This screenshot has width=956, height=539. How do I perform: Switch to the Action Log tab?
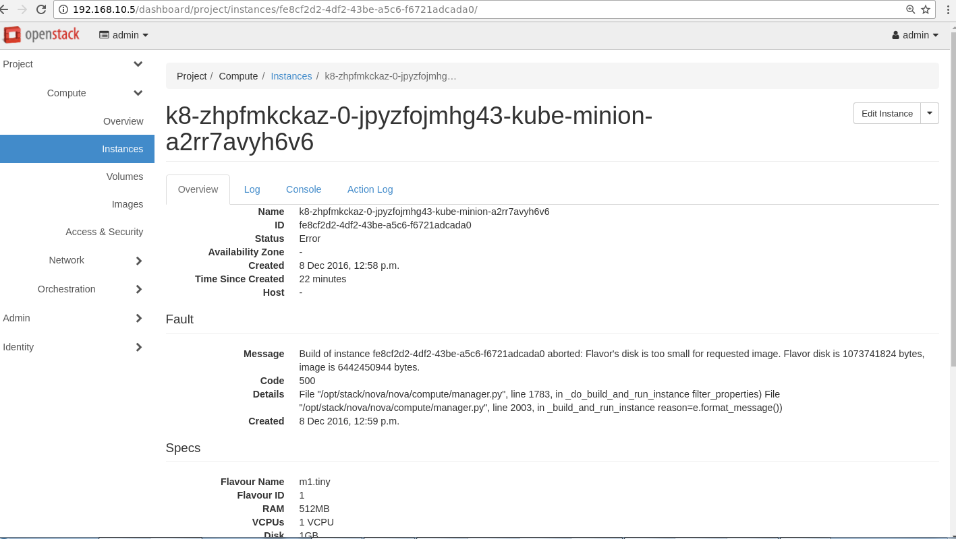coord(370,189)
